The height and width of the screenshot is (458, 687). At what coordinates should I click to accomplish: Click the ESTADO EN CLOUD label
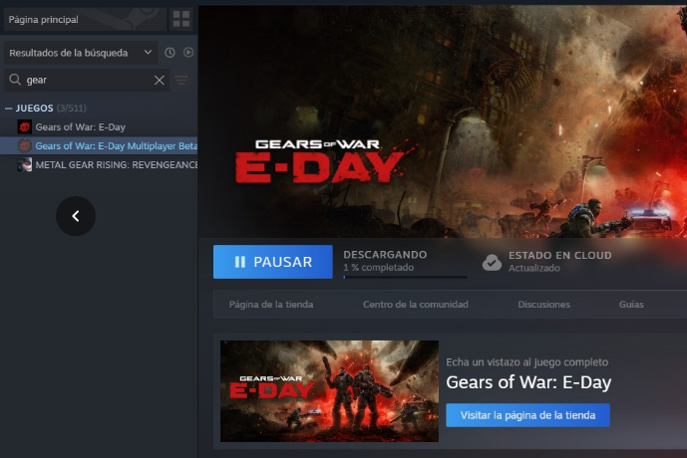click(560, 256)
